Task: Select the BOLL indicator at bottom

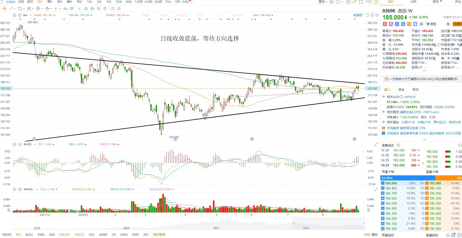Action: 29,235
